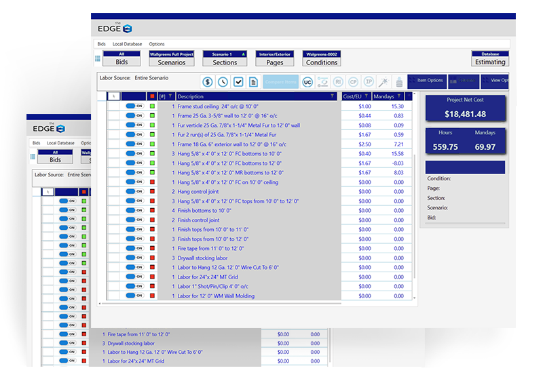This screenshot has height=381, width=543.
Task: Open the Description column filter
Action: click(x=332, y=96)
